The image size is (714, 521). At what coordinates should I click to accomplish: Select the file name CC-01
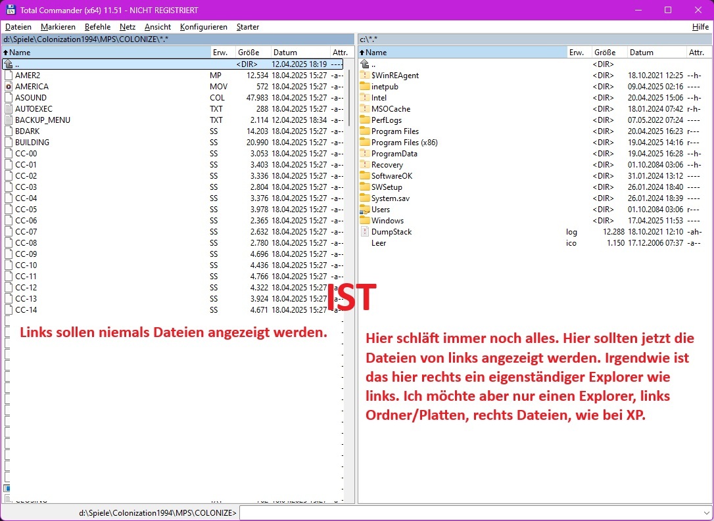click(26, 165)
